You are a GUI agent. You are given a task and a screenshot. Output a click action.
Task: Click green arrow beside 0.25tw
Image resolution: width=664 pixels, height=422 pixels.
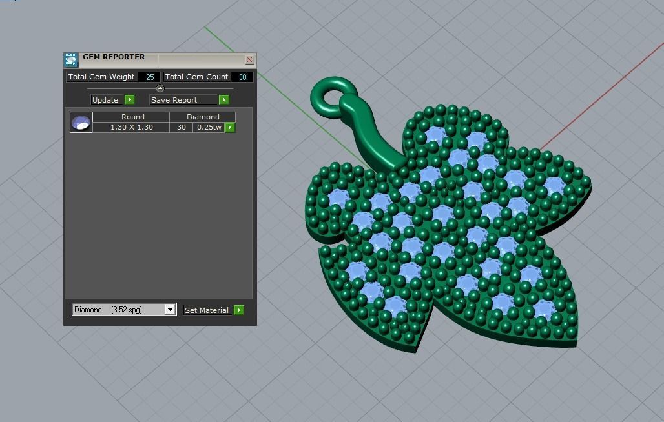230,127
